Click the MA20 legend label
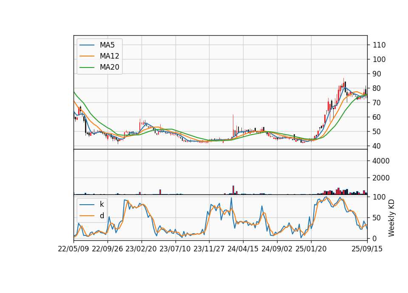The image size is (408, 293). click(109, 67)
